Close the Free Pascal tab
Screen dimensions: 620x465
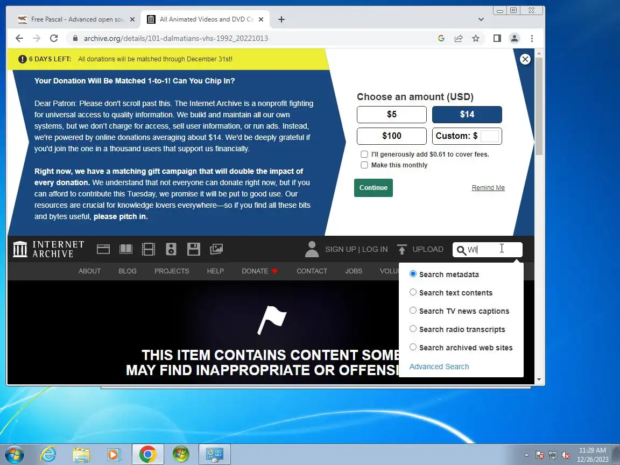[132, 19]
